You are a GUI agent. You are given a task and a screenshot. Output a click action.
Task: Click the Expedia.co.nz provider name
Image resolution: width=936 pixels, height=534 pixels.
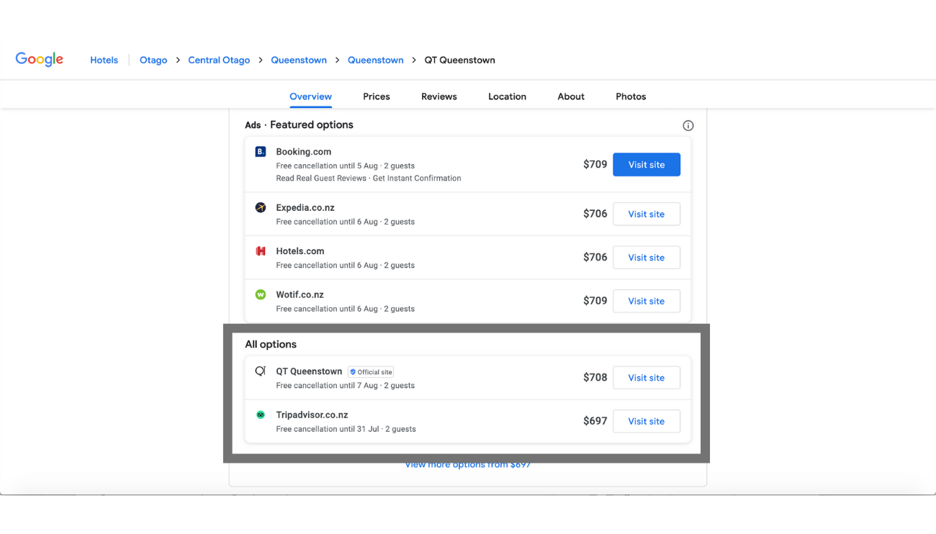click(305, 207)
